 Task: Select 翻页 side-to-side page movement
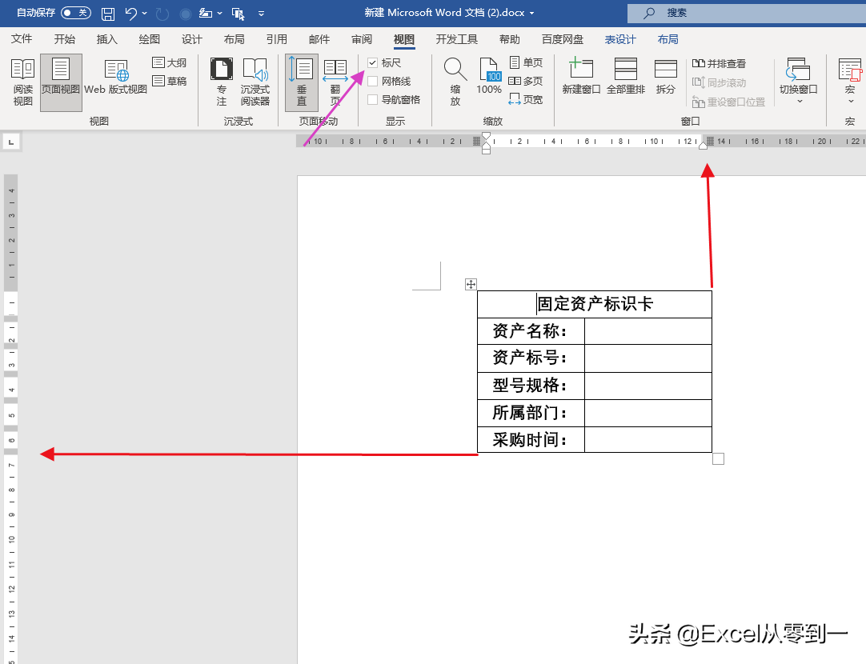pos(335,82)
